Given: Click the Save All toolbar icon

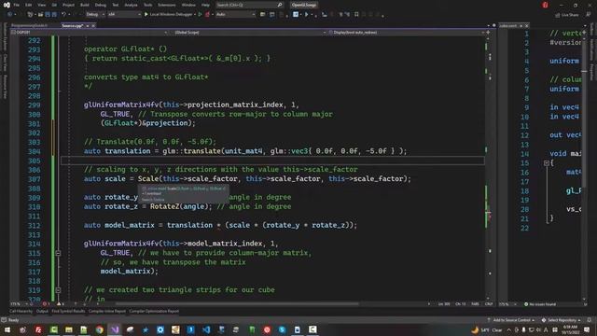Looking at the screenshot, I should (x=54, y=15).
